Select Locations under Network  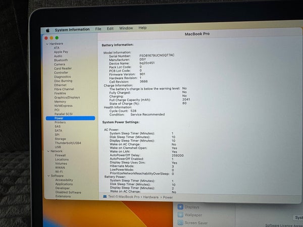click(62, 159)
